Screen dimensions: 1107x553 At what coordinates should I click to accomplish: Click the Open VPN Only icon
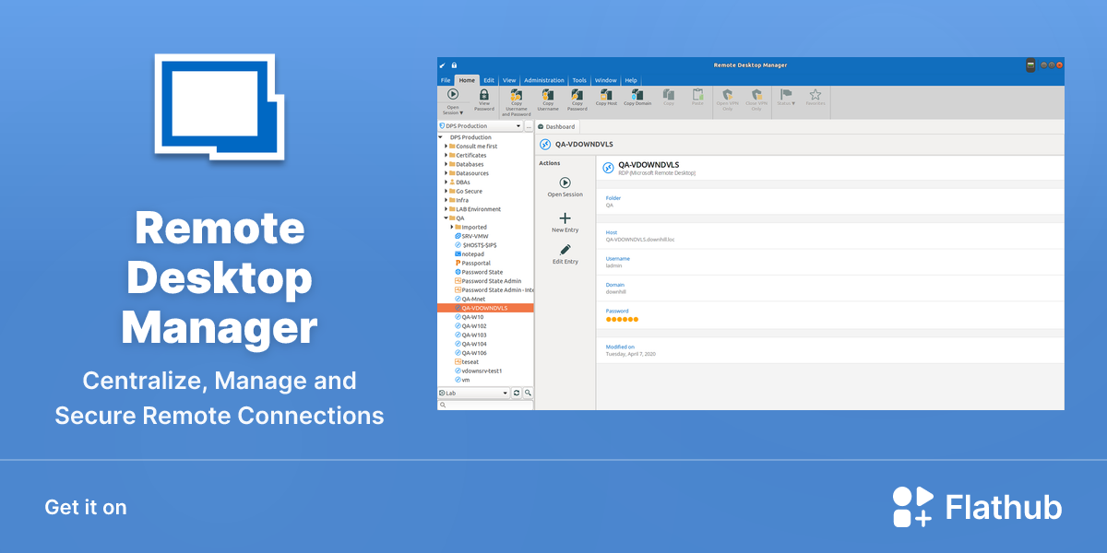(x=728, y=94)
